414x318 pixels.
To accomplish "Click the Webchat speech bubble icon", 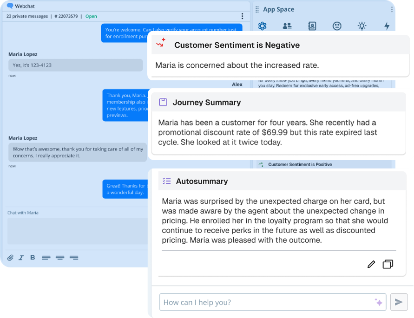I will 10,6.
